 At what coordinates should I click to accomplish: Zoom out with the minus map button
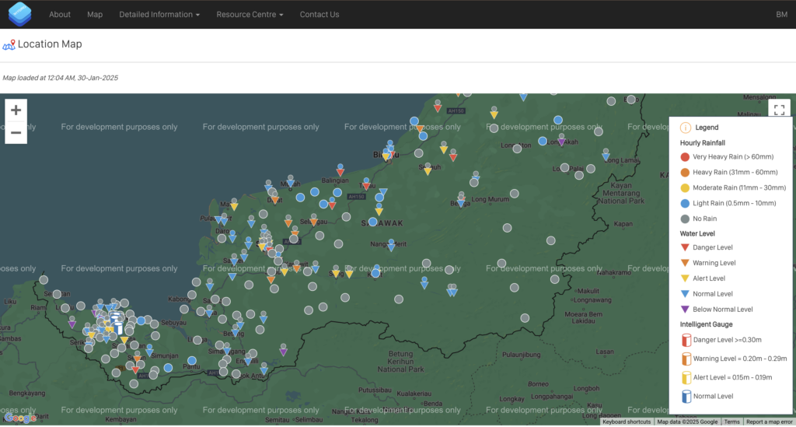click(16, 132)
